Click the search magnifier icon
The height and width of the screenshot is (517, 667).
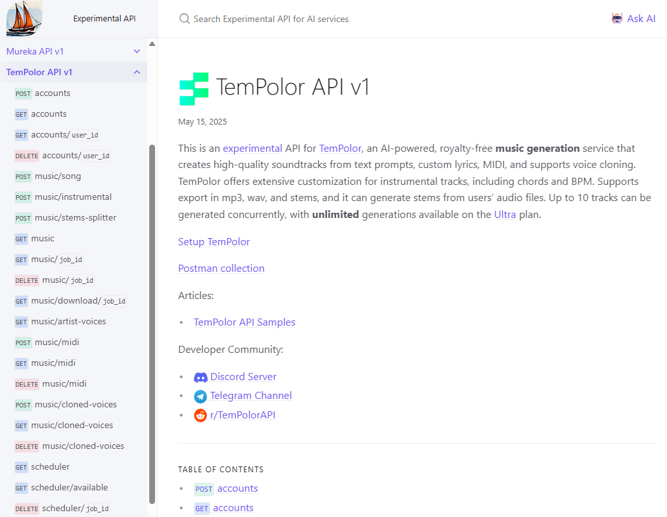tap(184, 19)
